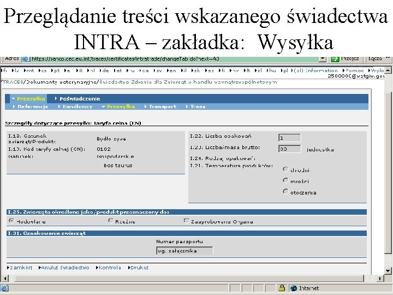Select the Rzeźne radio button
Viewport: 393px width, 295px height.
(x=111, y=221)
